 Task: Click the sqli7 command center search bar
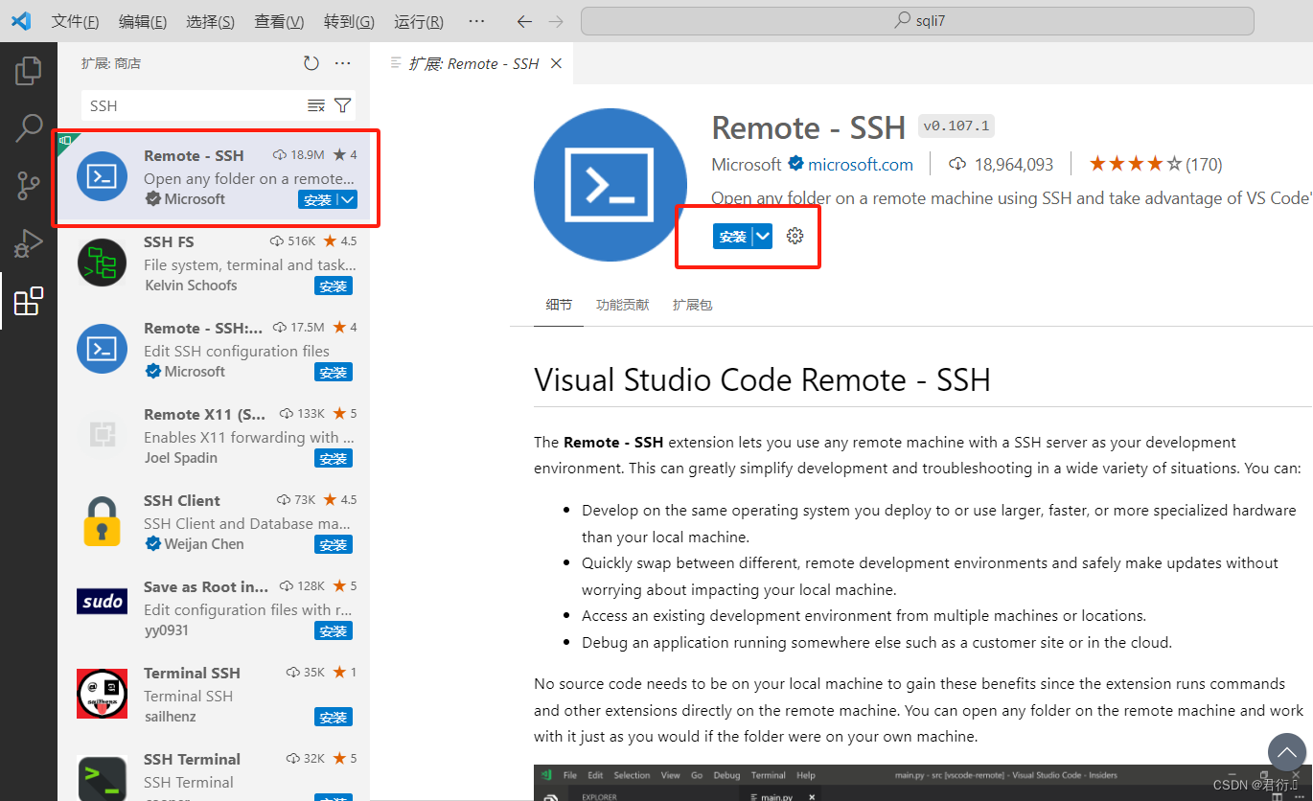[917, 21]
